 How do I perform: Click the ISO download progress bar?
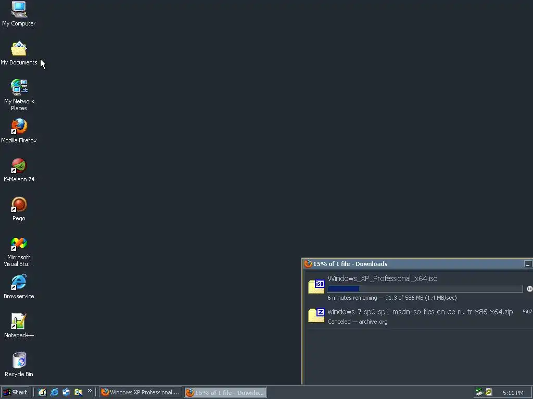(425, 289)
